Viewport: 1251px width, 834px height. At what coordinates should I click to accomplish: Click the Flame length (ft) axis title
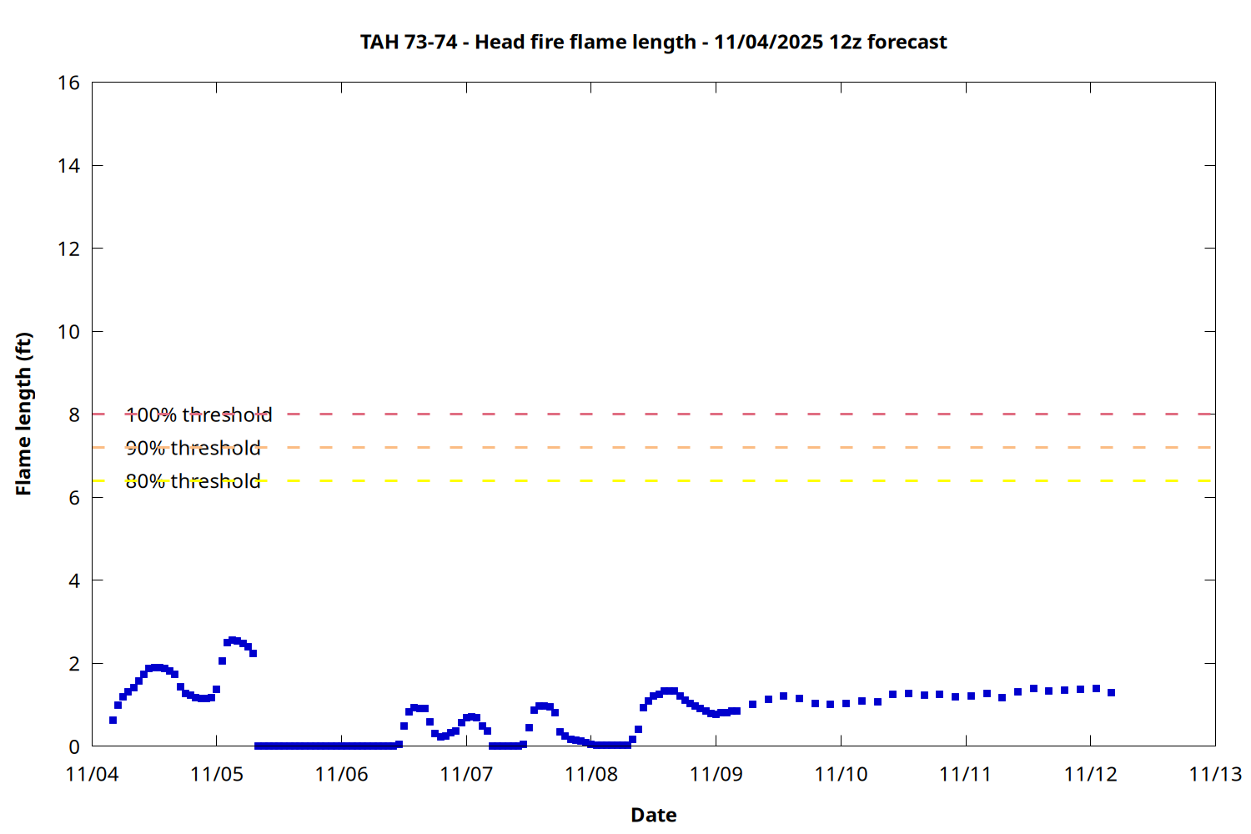(x=23, y=414)
